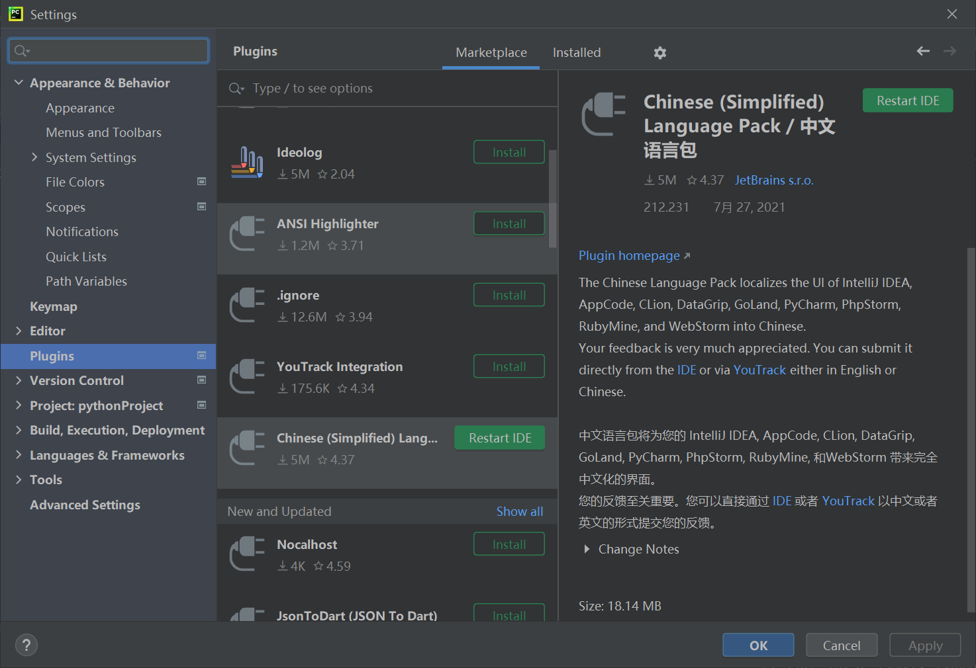Click the Ideolog plugin icon
Screen dimensions: 976x668
click(247, 163)
